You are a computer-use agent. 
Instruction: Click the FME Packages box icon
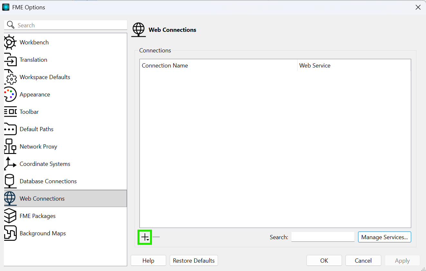(x=10, y=216)
